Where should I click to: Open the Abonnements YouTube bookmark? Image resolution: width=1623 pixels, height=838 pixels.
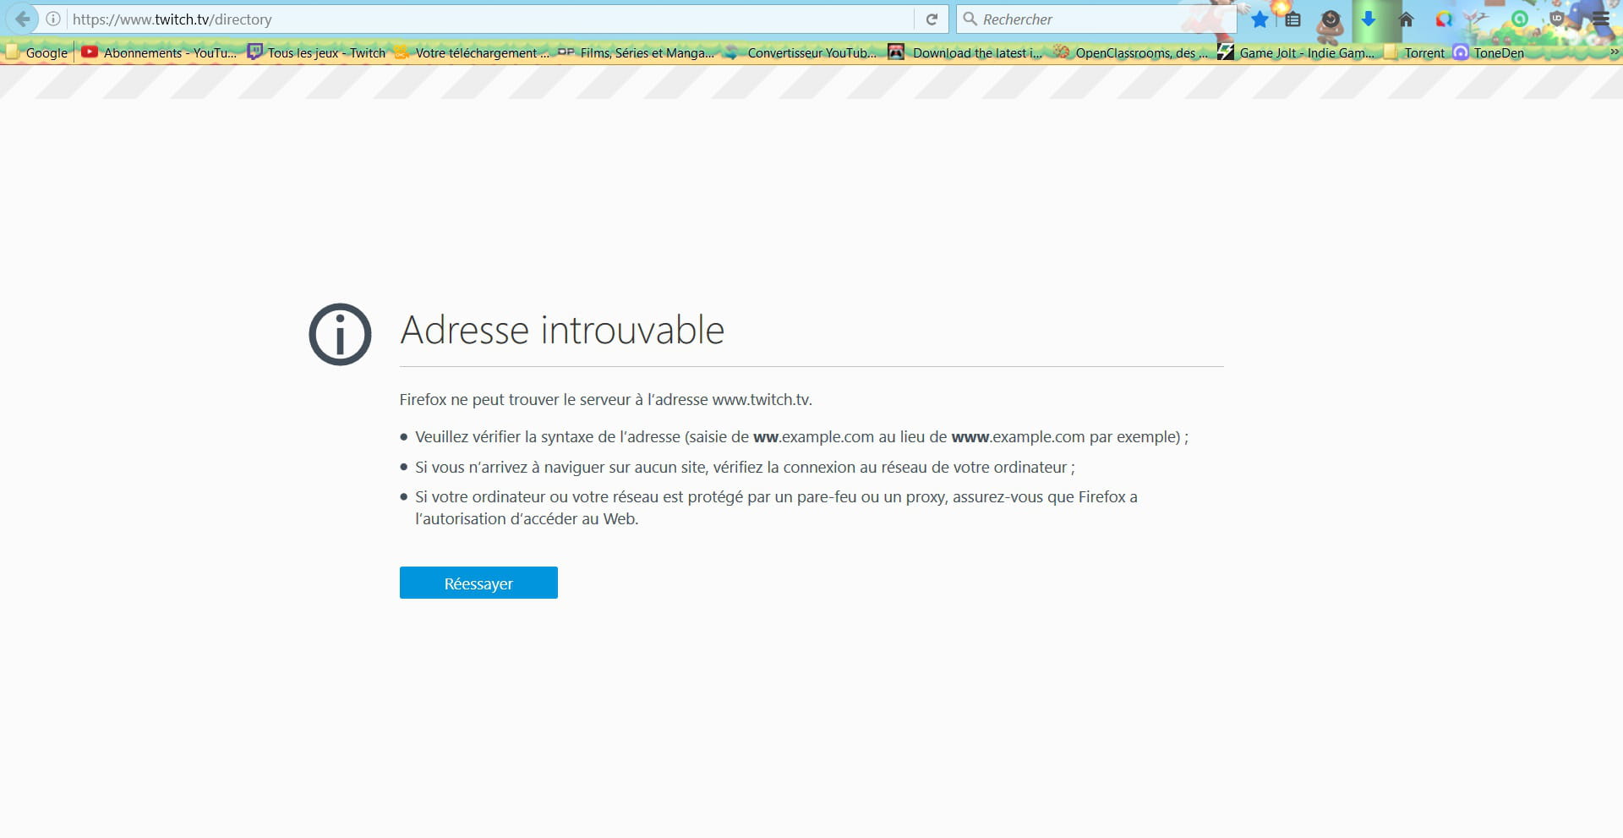coord(159,52)
